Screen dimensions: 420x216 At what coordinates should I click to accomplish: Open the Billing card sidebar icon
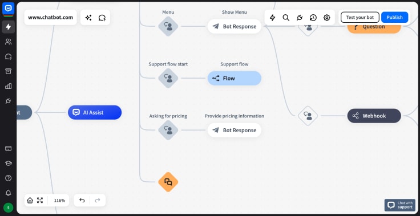click(x=8, y=148)
